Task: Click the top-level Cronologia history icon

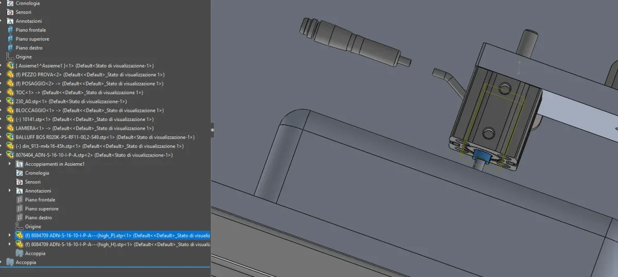Action: click(10, 3)
